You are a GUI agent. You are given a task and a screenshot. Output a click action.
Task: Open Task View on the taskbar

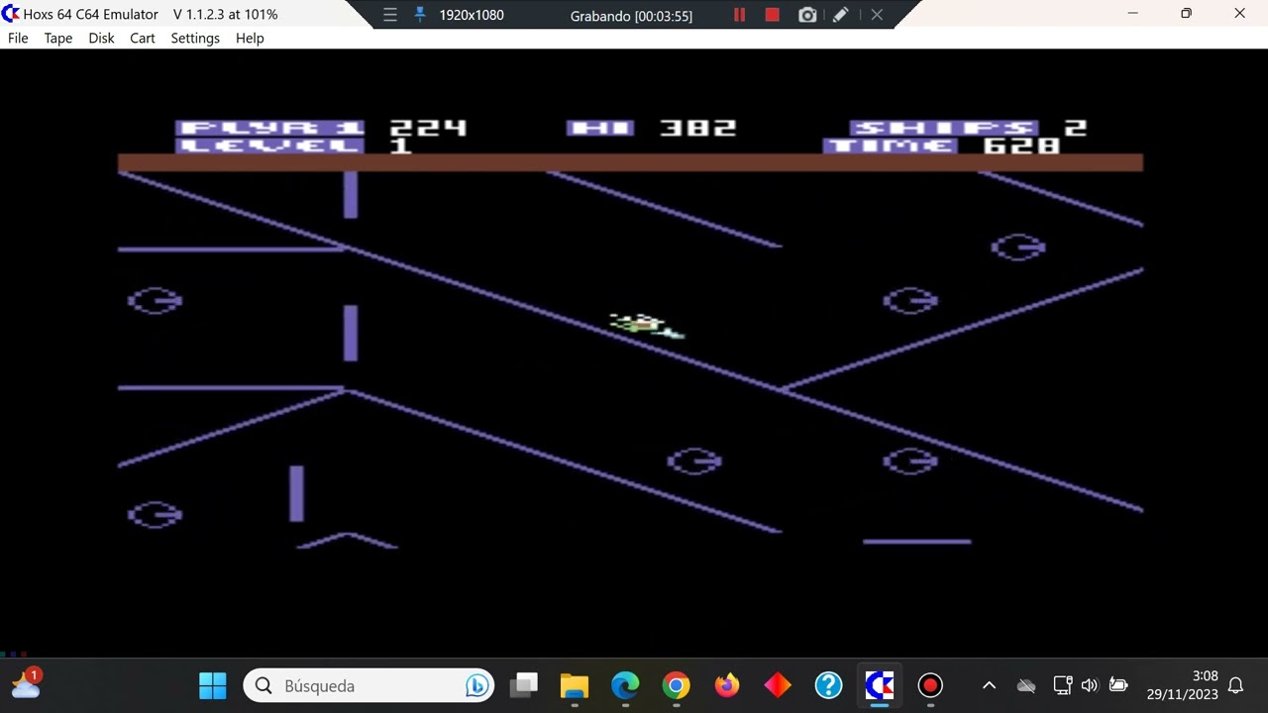pos(524,685)
